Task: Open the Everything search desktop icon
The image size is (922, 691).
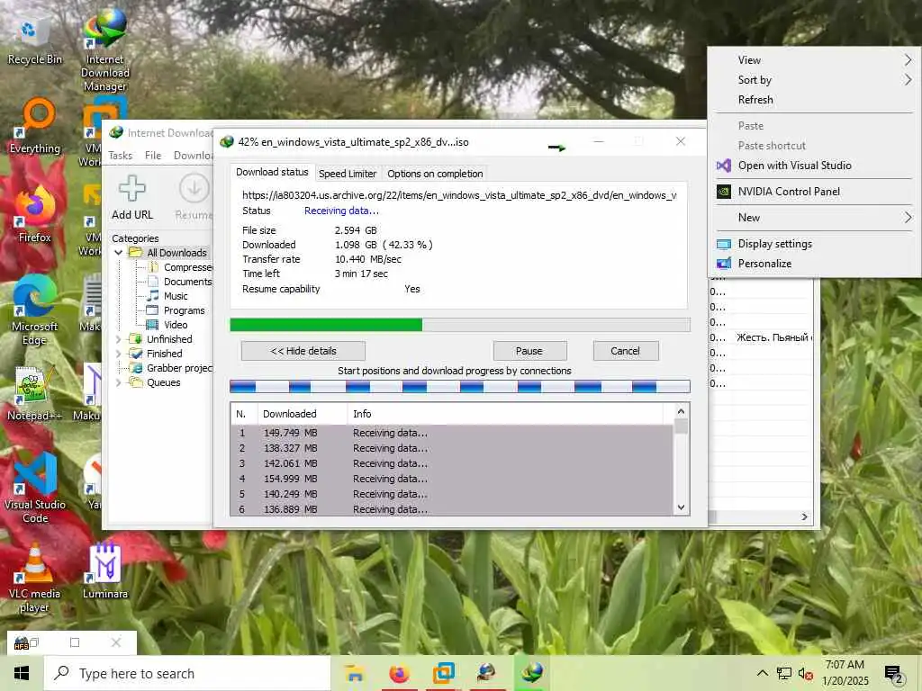Action: (35, 126)
